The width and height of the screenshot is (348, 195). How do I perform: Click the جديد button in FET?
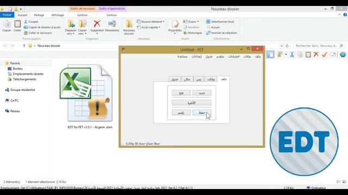202,93
